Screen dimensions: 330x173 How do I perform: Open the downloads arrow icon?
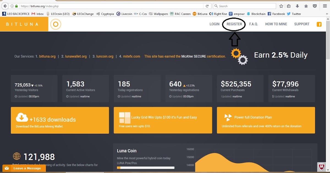pyautogui.click(x=297, y=6)
